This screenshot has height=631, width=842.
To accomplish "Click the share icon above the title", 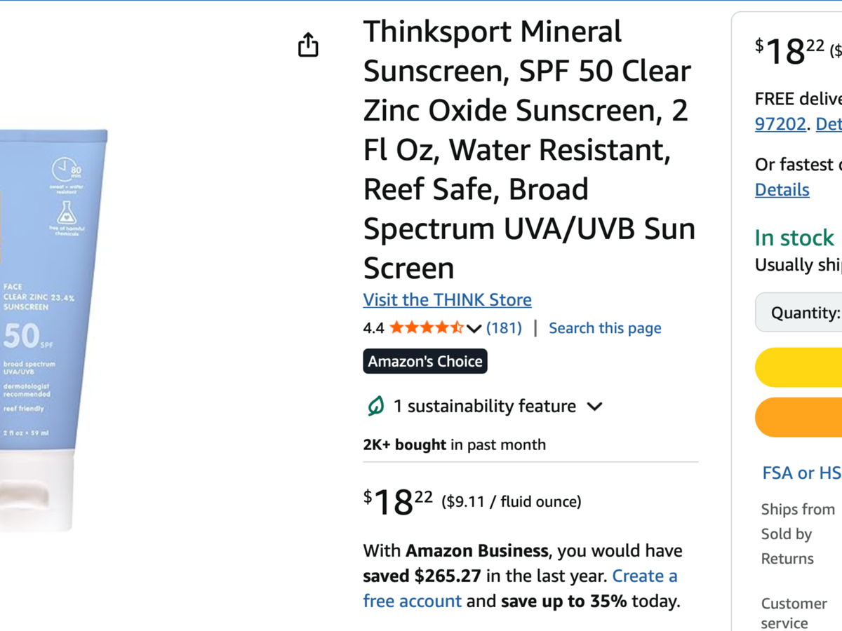I will pyautogui.click(x=308, y=45).
